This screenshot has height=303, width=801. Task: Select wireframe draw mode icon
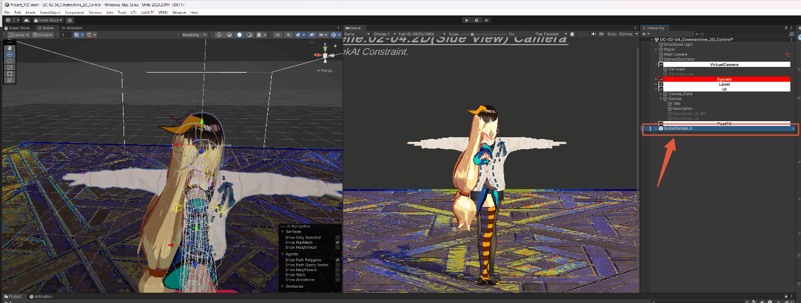(x=219, y=35)
